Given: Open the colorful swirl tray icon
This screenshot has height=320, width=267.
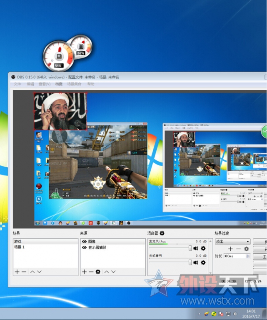Looking at the screenshot, I should click(x=207, y=314).
